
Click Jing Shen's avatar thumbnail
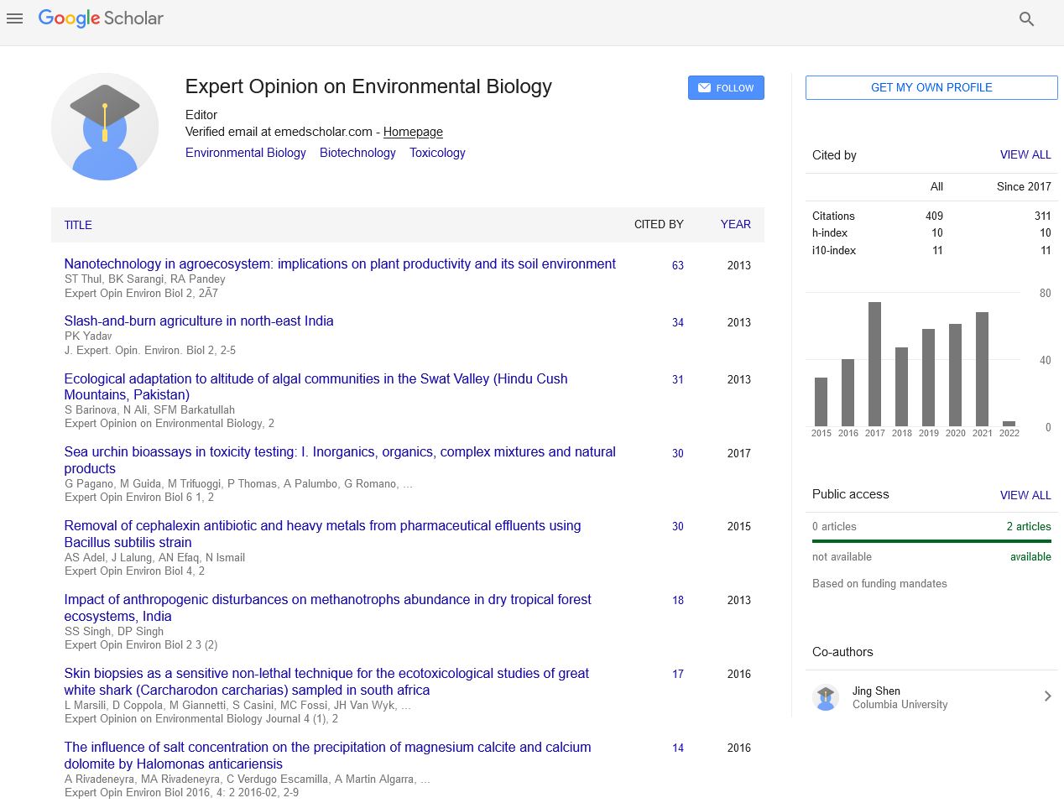point(826,697)
